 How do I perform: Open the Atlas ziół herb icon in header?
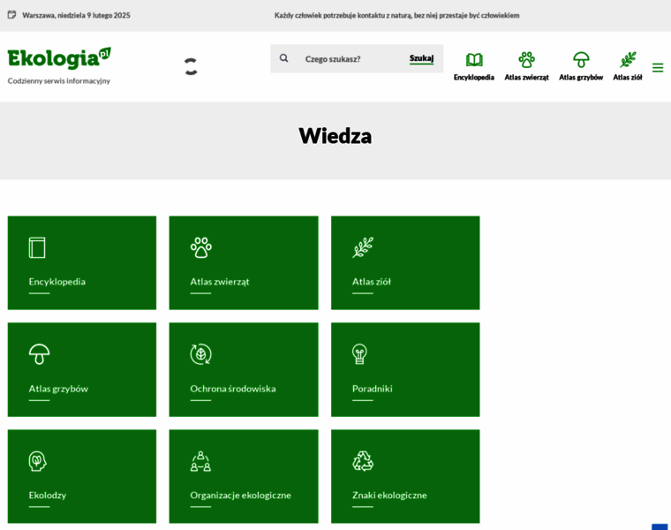(x=628, y=59)
